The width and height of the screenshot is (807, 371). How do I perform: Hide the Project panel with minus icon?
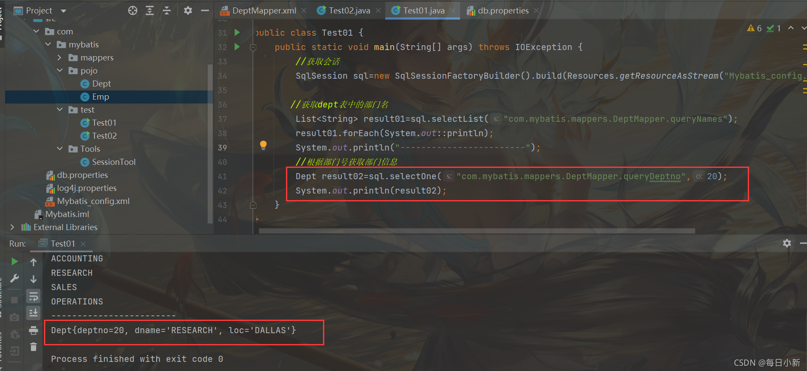point(205,10)
